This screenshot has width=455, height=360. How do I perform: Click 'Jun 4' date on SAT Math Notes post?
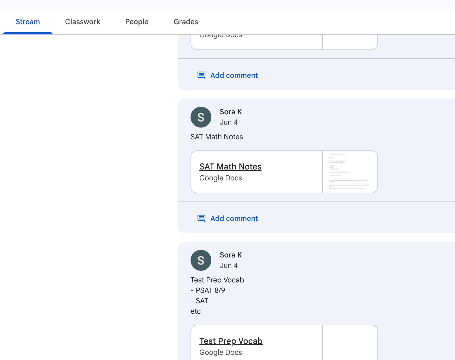coord(229,122)
